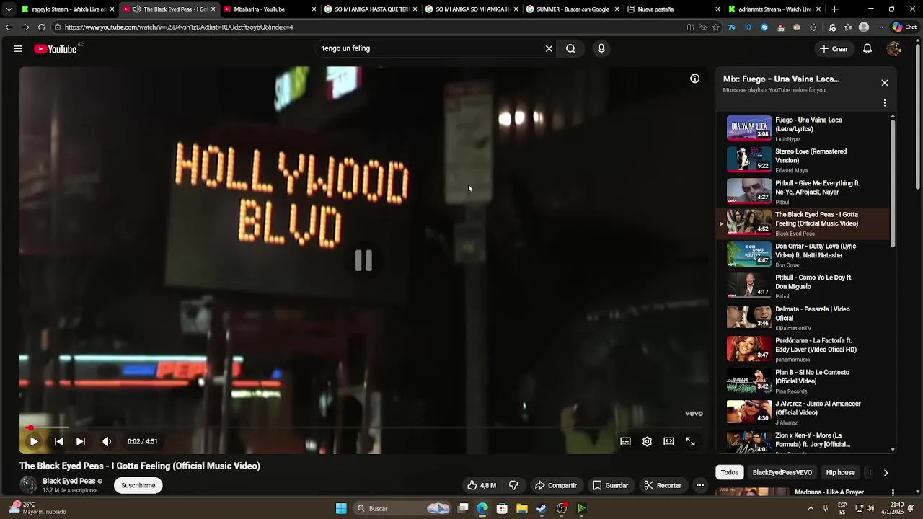Open player settings gear
The image size is (923, 519).
click(647, 441)
